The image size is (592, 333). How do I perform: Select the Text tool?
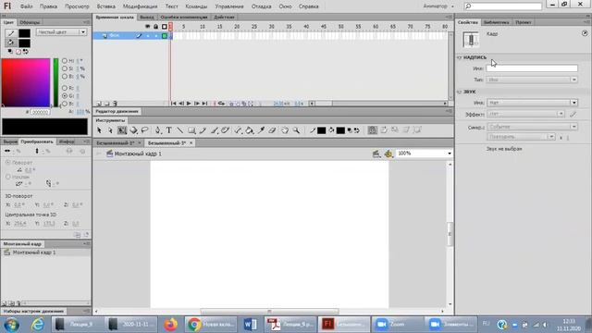(x=168, y=130)
